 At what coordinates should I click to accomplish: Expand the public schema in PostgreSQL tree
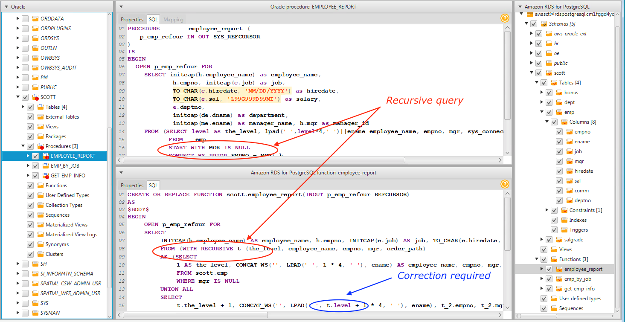(532, 63)
